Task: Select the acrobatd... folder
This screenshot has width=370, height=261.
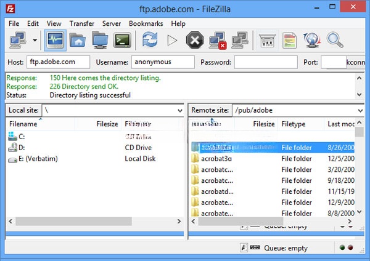Action: pos(273,191)
